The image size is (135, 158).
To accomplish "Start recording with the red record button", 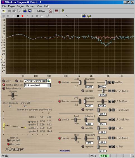I will pyautogui.click(x=22, y=16).
